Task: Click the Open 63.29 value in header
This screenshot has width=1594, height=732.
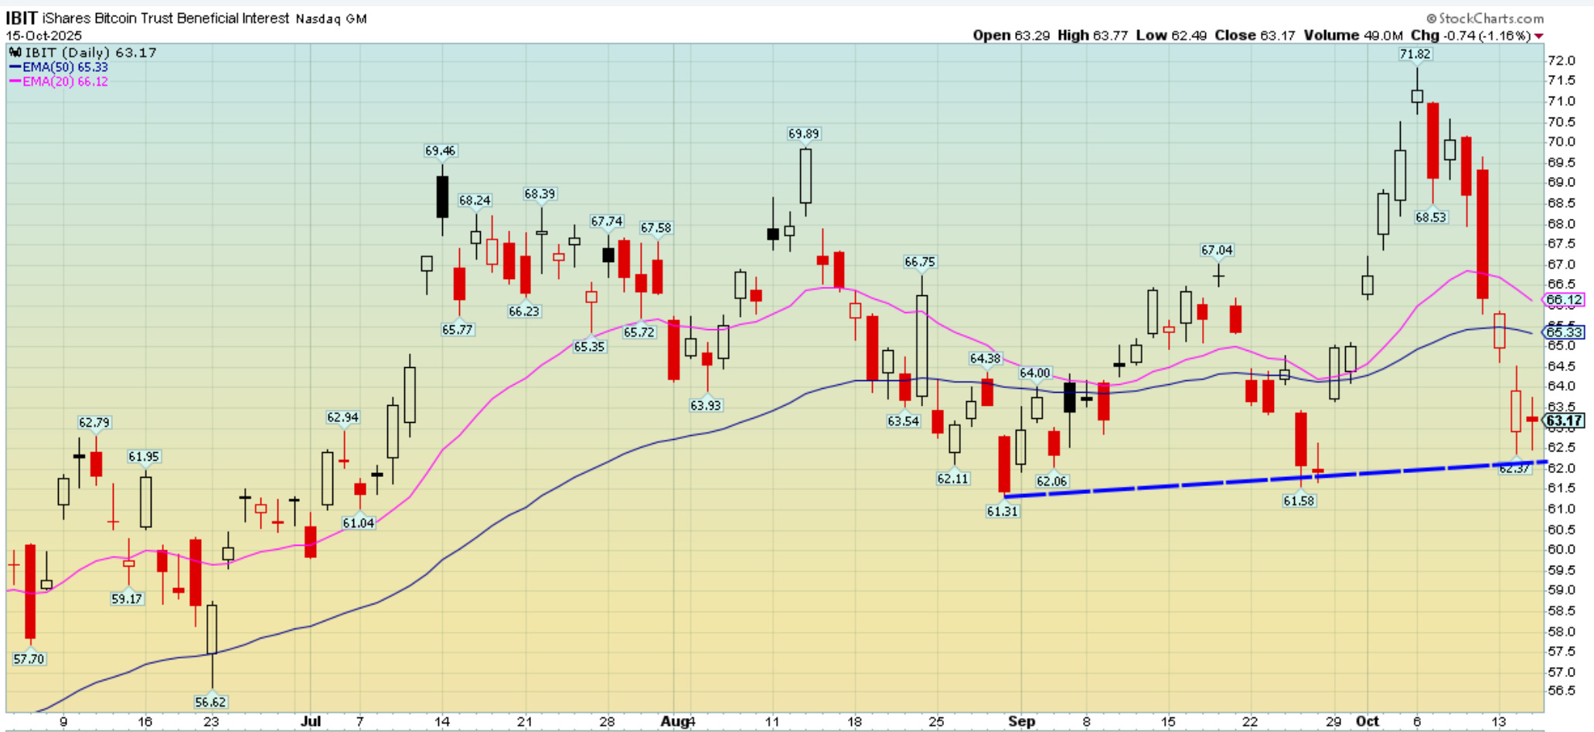Action: [1011, 36]
